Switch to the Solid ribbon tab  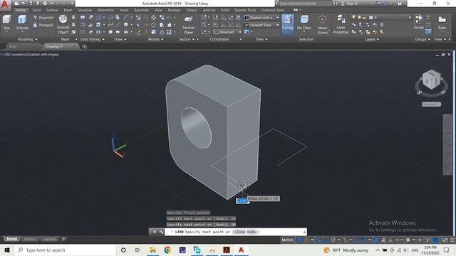(x=36, y=10)
